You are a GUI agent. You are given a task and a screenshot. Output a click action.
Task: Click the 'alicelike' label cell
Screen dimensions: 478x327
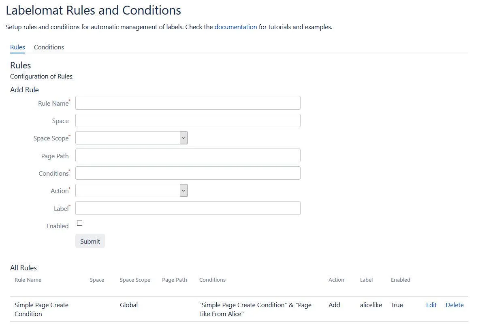tap(371, 305)
